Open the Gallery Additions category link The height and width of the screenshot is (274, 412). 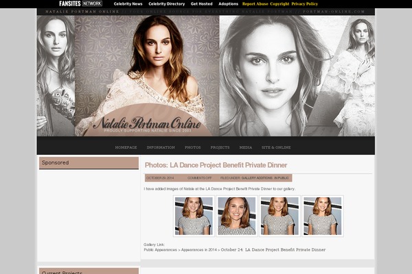[257, 178]
